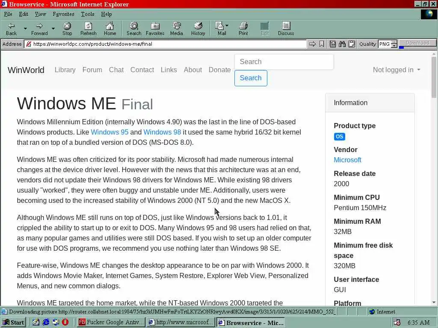
Task: Click the WinWorld site logo link
Action: tap(26, 70)
